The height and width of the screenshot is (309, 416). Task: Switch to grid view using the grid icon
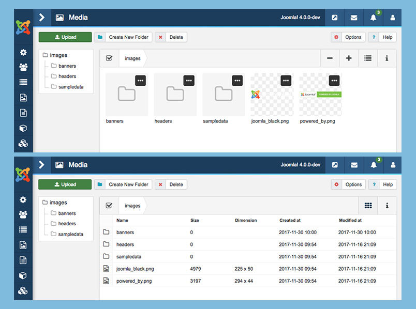[x=368, y=206]
